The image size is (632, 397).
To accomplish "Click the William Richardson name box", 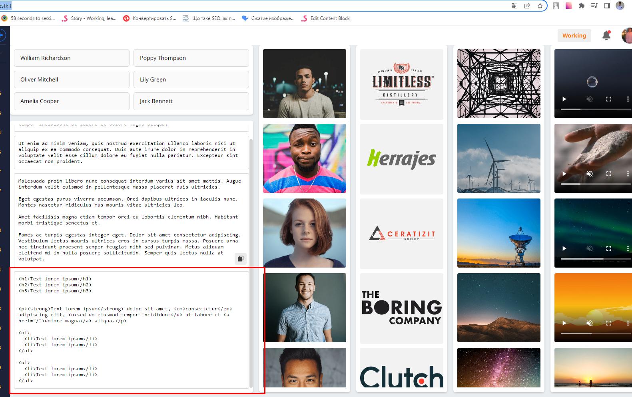I will (72, 58).
